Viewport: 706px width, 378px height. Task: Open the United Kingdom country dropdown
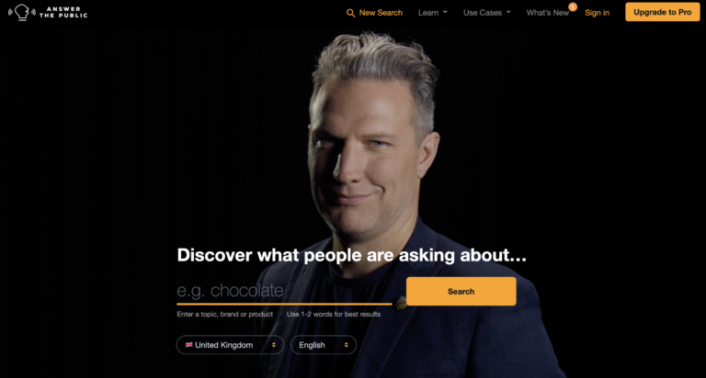coord(230,345)
